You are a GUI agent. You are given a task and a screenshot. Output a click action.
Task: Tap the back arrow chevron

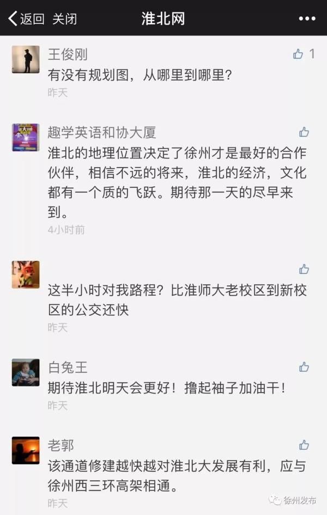click(x=13, y=19)
